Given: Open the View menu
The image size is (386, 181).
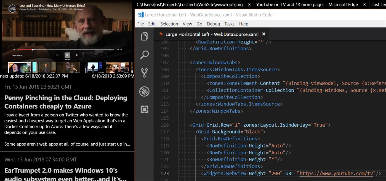Looking at the screenshot, I should 187,24.
